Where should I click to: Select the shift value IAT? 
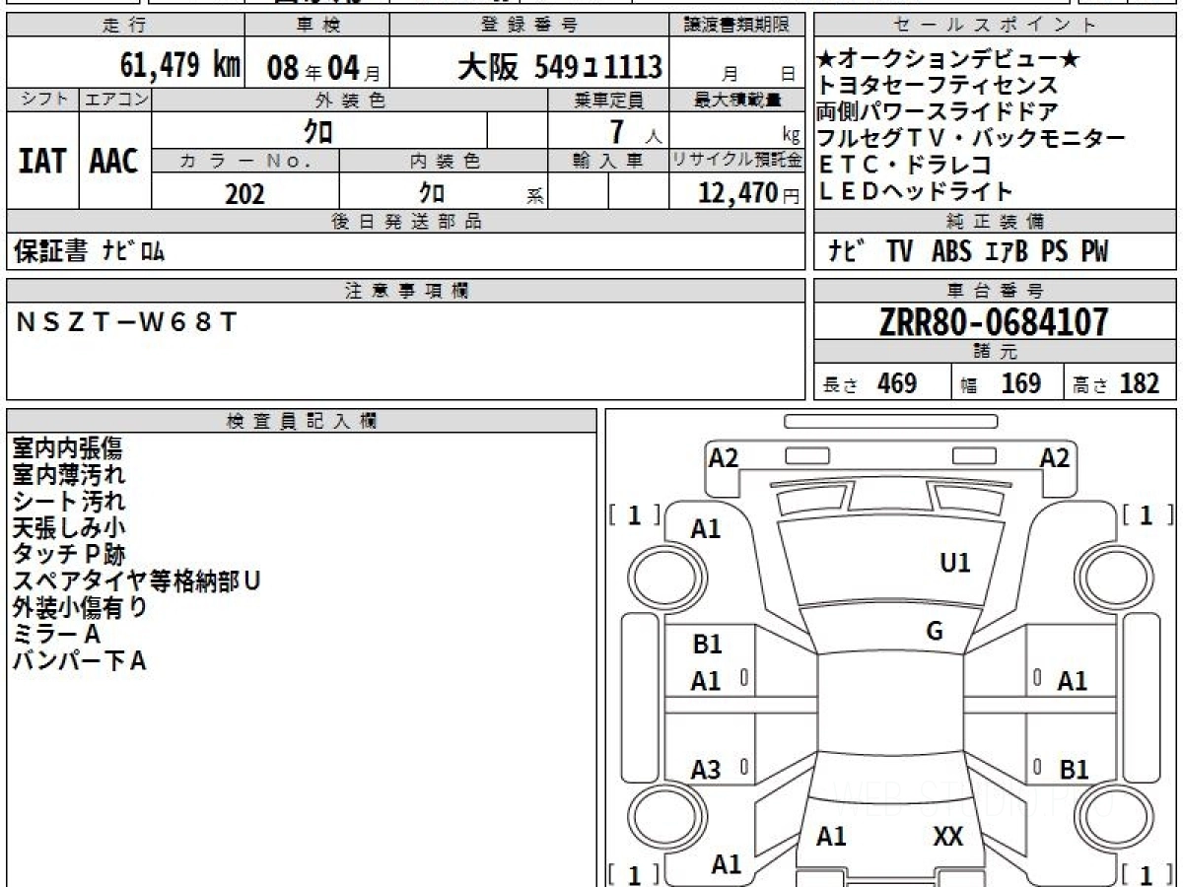tap(42, 162)
